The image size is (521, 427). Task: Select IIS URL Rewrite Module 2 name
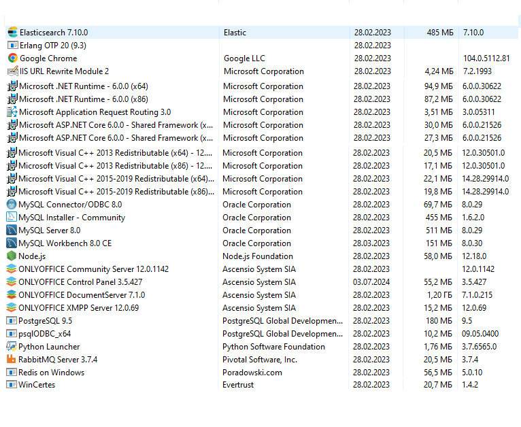[64, 71]
